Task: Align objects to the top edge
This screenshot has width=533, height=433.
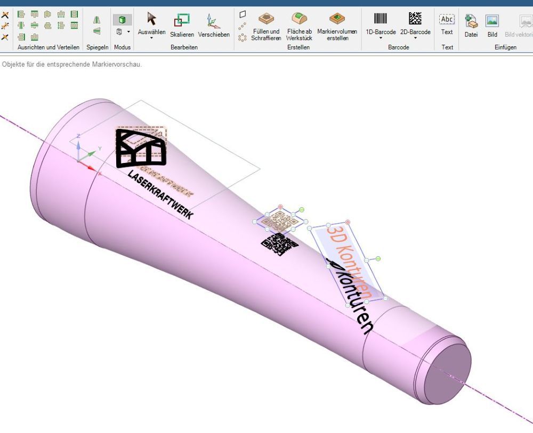Action: click(34, 14)
